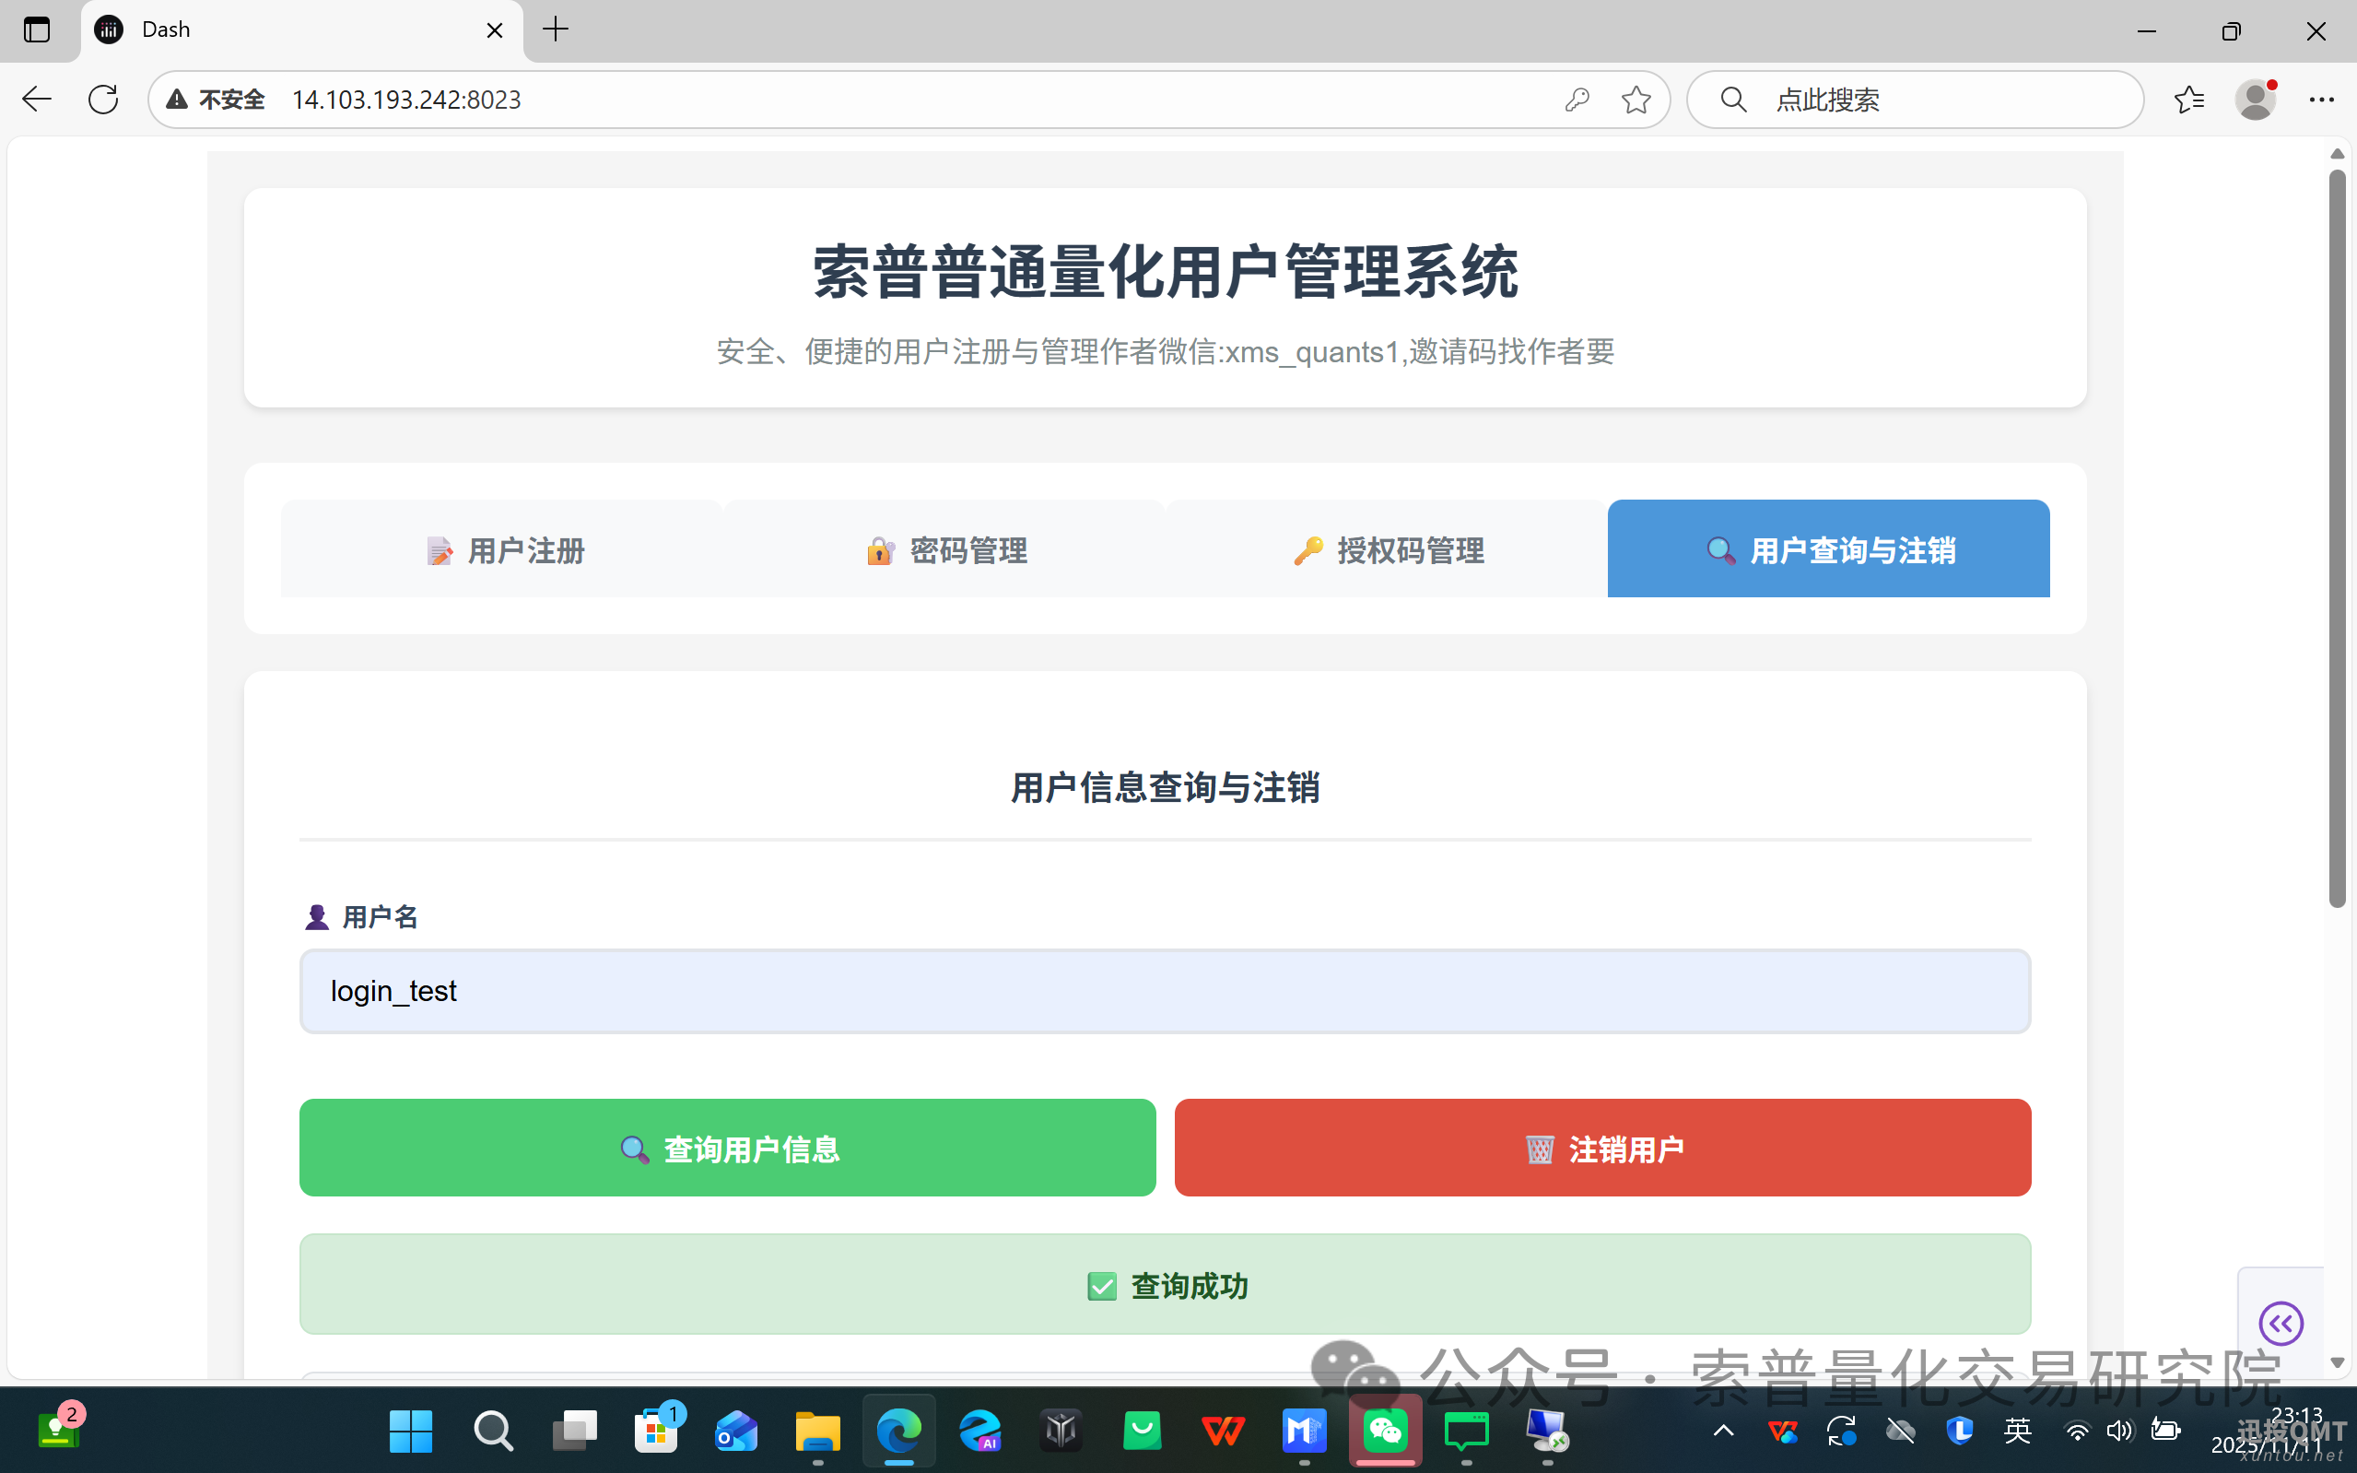Open a new browser tab
This screenshot has width=2357, height=1473.
[x=556, y=29]
